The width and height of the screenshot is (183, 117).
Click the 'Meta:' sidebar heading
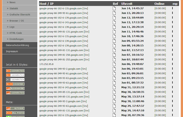click(9, 102)
